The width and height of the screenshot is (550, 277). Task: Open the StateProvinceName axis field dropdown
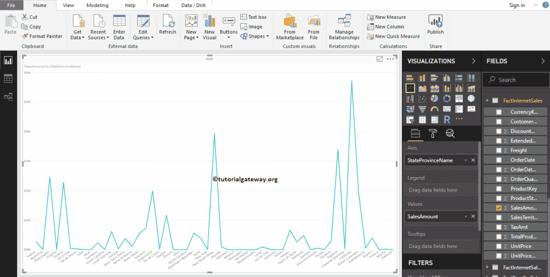465,160
